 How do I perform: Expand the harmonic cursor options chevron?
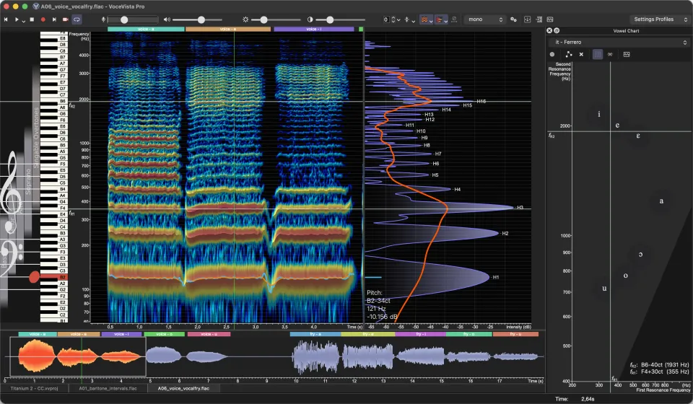[x=413, y=21]
